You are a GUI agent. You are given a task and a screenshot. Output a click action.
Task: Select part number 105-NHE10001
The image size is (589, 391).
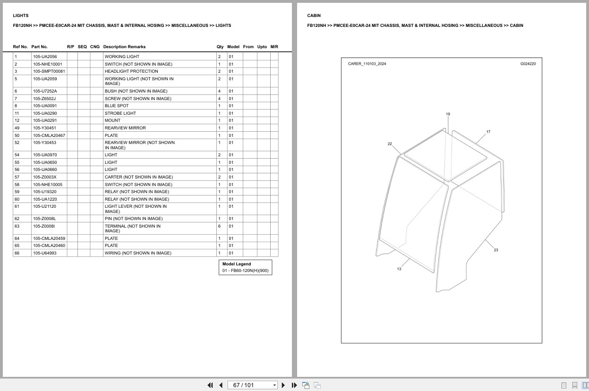pos(47,64)
